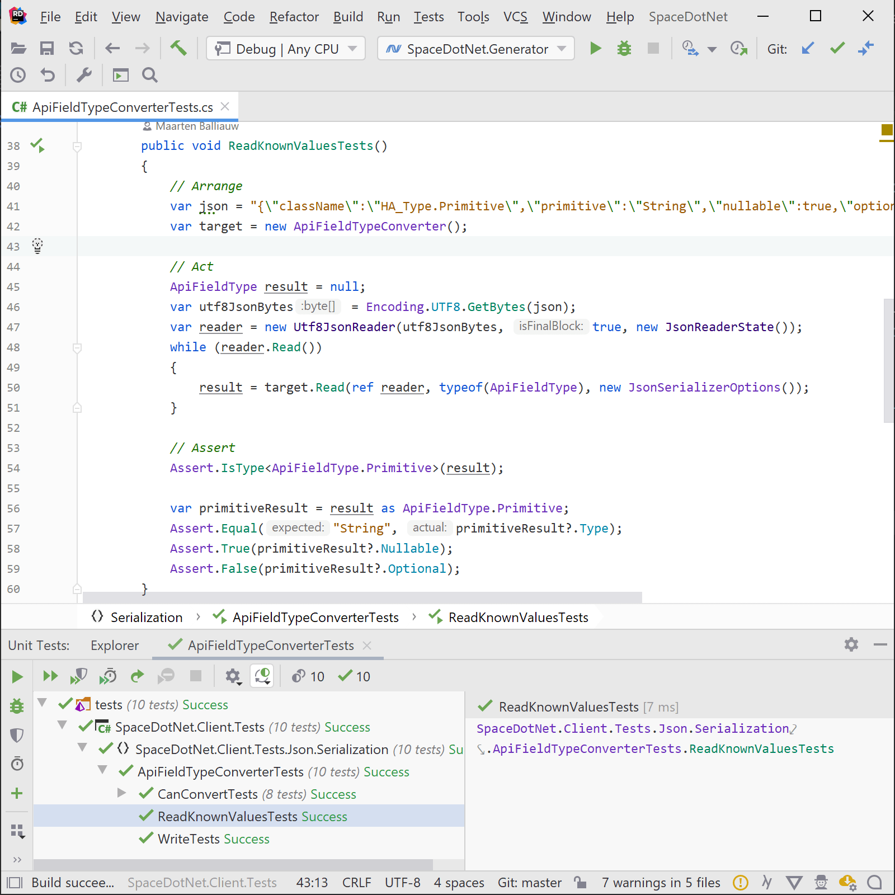Open the event notification exclamation icon
This screenshot has width=895, height=895.
click(740, 882)
